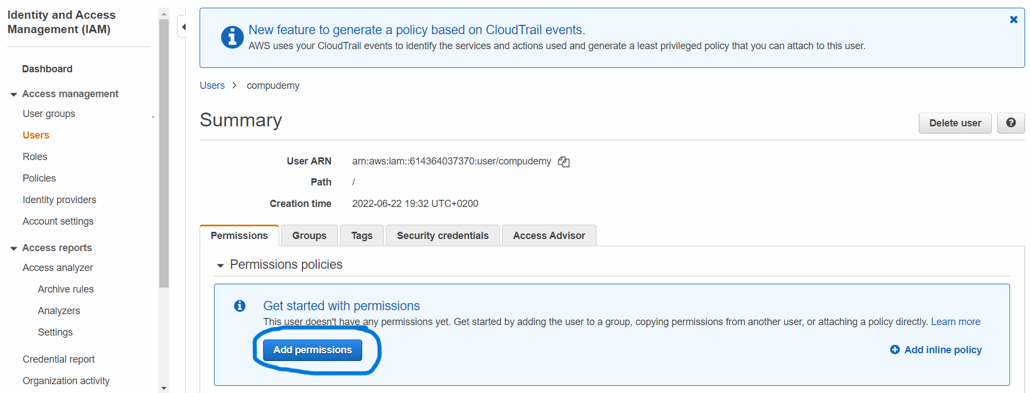Select the Tags tab
Screen dimensions: 1030x393
[362, 236]
